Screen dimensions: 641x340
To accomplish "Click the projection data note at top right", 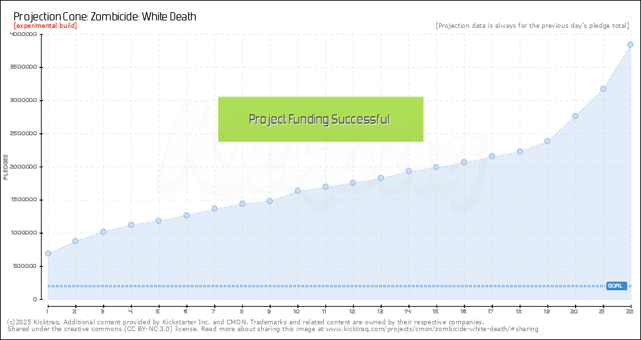I will point(532,26).
